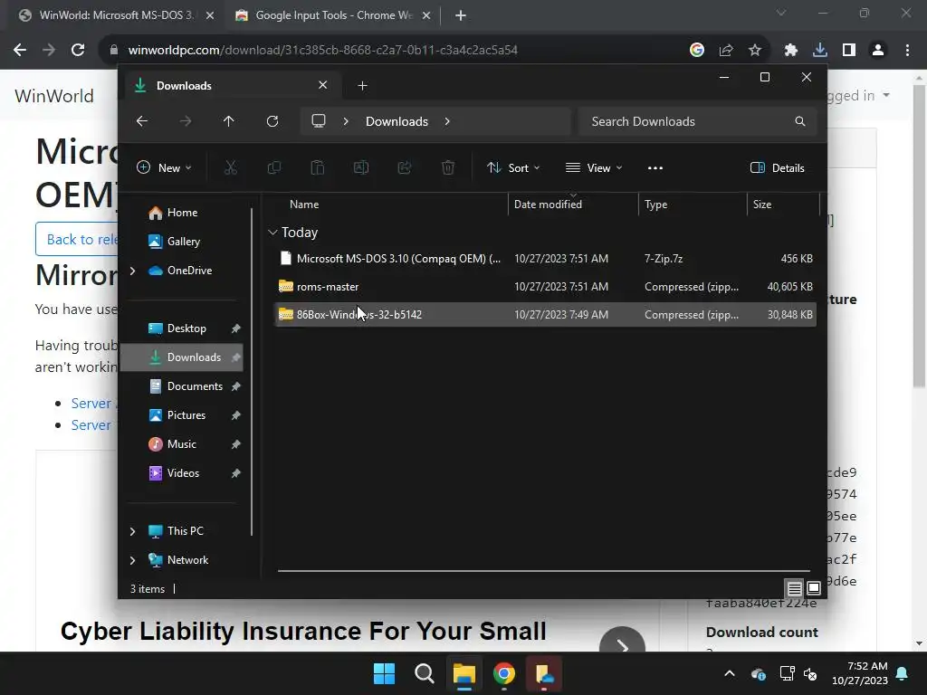Go up one folder level in Explorer
The width and height of the screenshot is (927, 695).
coord(229,121)
